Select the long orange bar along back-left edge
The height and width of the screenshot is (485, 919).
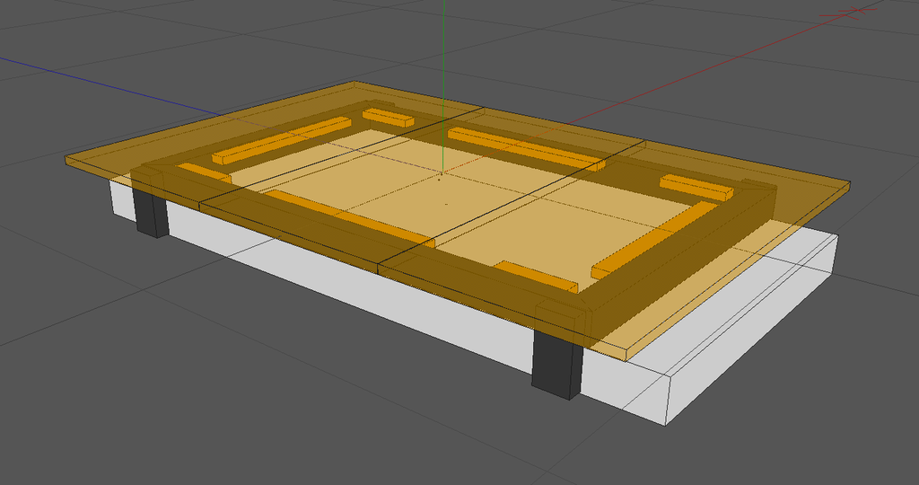pyautogui.click(x=280, y=140)
